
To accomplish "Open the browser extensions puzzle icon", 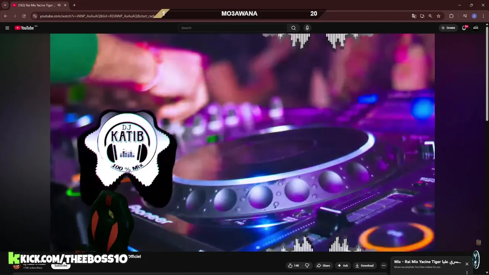I will click(x=451, y=16).
